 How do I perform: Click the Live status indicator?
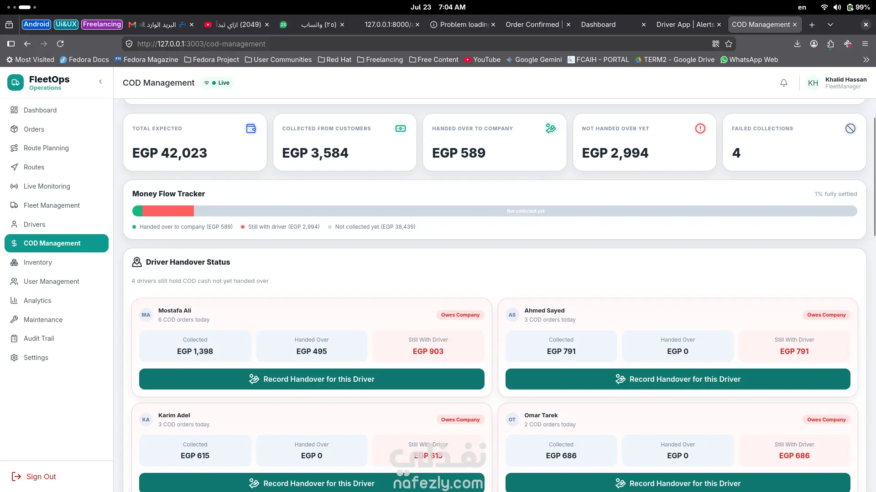point(217,83)
